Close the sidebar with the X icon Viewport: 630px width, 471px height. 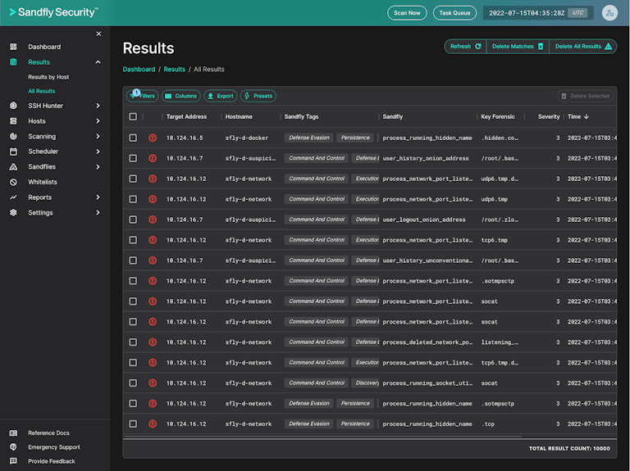[x=98, y=34]
